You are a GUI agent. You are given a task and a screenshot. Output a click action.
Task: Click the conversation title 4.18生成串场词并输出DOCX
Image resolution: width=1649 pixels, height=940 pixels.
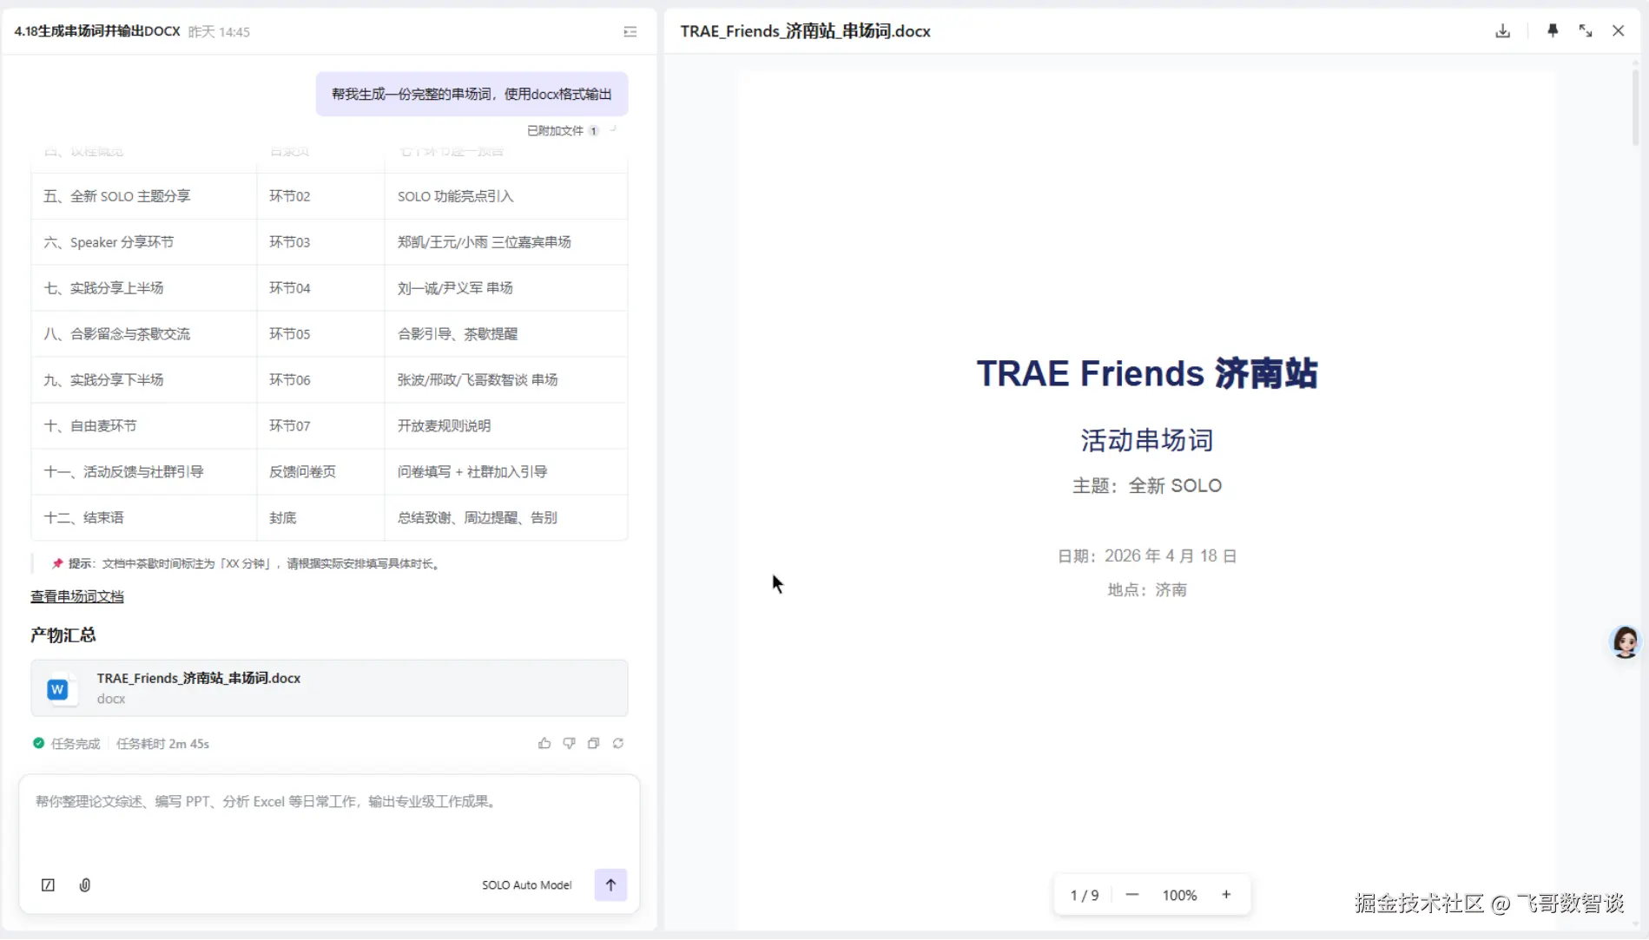(97, 31)
